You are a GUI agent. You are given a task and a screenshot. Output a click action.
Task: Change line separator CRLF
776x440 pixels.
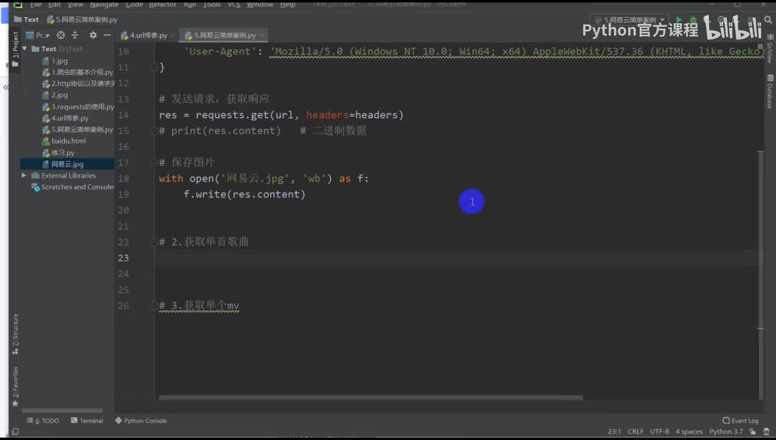point(635,431)
